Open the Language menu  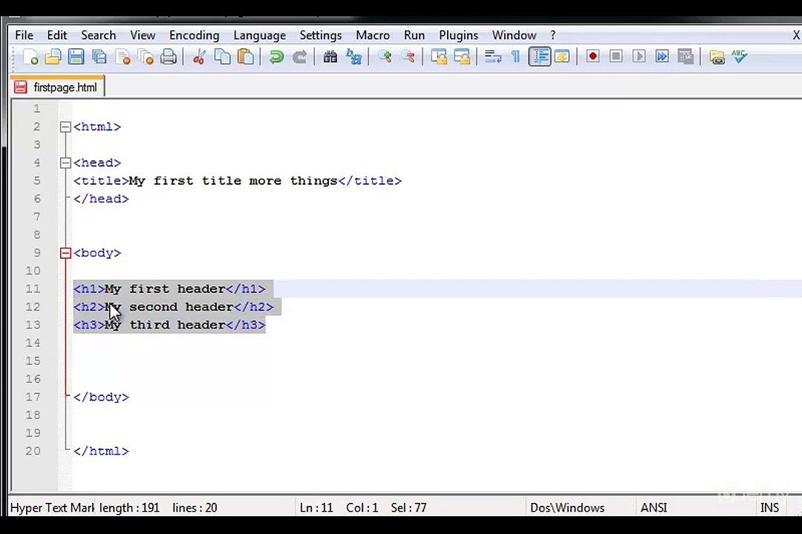click(x=259, y=36)
